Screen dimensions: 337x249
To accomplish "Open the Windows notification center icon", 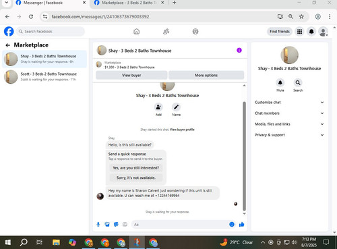I will [x=326, y=242].
